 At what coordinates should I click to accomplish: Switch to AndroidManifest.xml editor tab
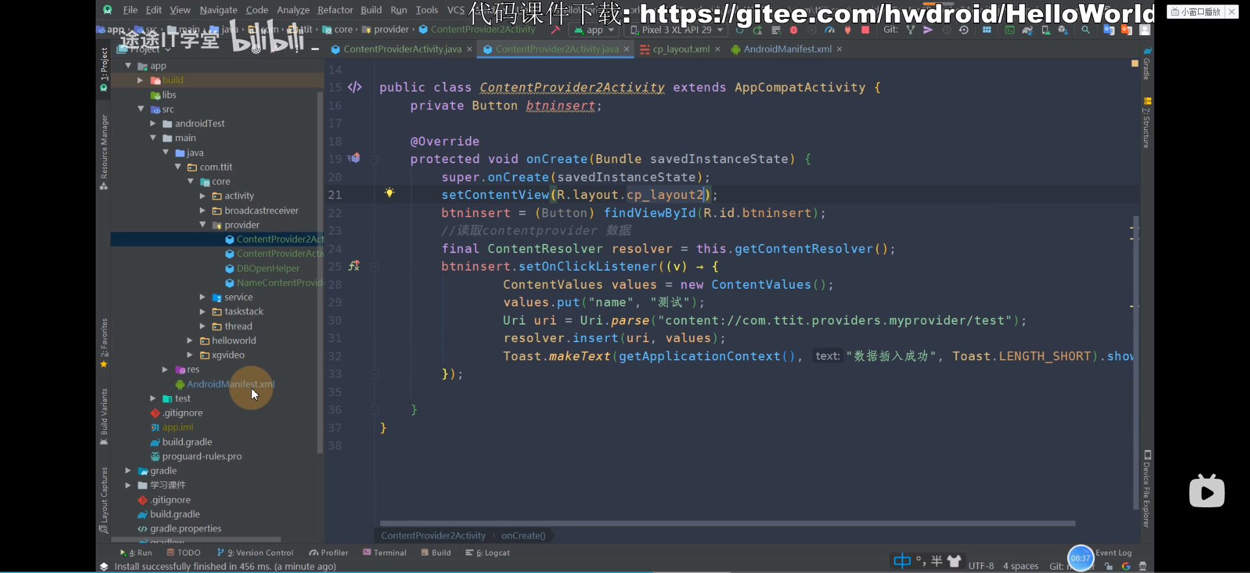tap(787, 49)
